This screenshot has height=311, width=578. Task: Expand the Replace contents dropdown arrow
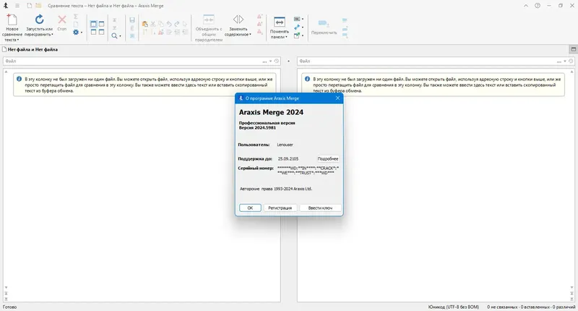(x=250, y=35)
